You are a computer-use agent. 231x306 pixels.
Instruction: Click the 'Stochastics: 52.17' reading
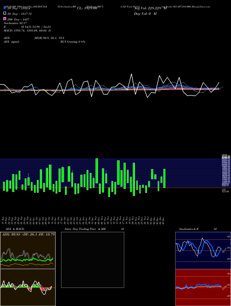[15, 23]
